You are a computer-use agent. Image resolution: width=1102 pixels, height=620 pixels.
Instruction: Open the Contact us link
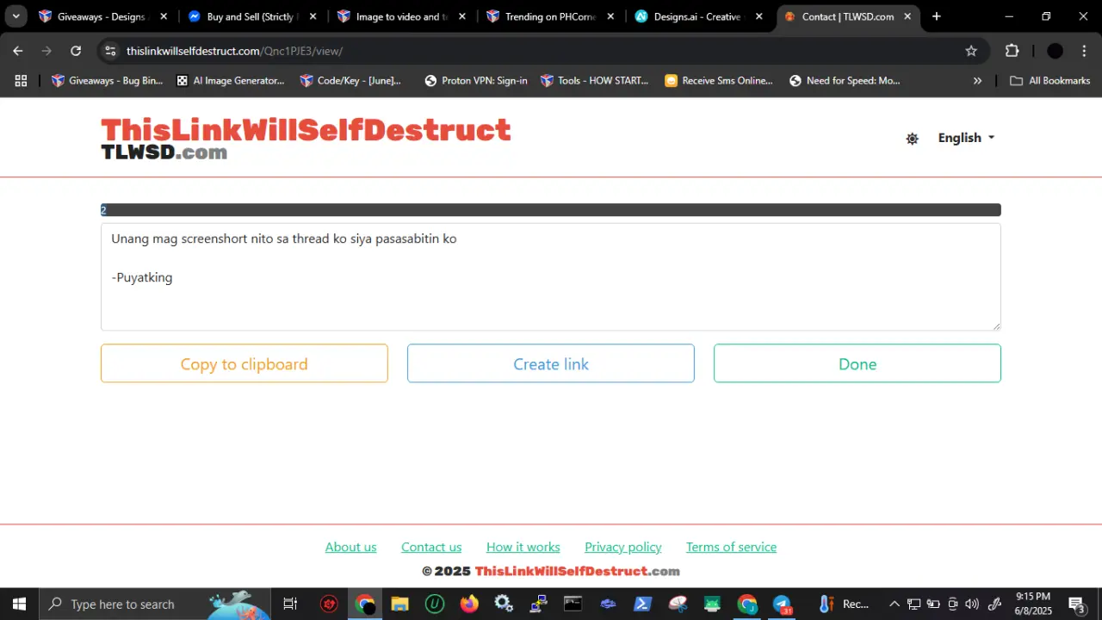click(x=431, y=547)
